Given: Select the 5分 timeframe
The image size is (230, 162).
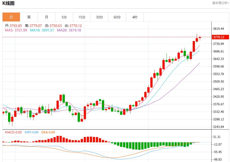Looking at the screenshot, I should pyautogui.click(x=64, y=17).
